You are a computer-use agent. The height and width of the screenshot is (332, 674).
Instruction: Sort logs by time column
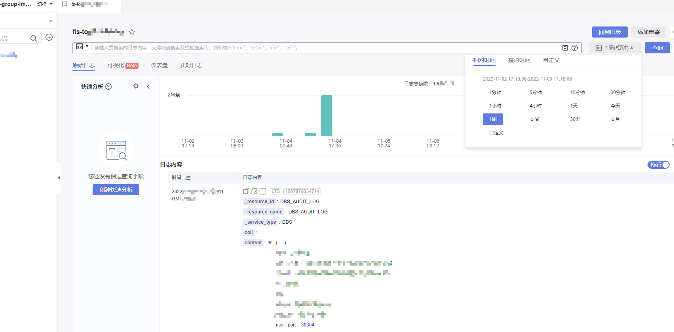[188, 178]
